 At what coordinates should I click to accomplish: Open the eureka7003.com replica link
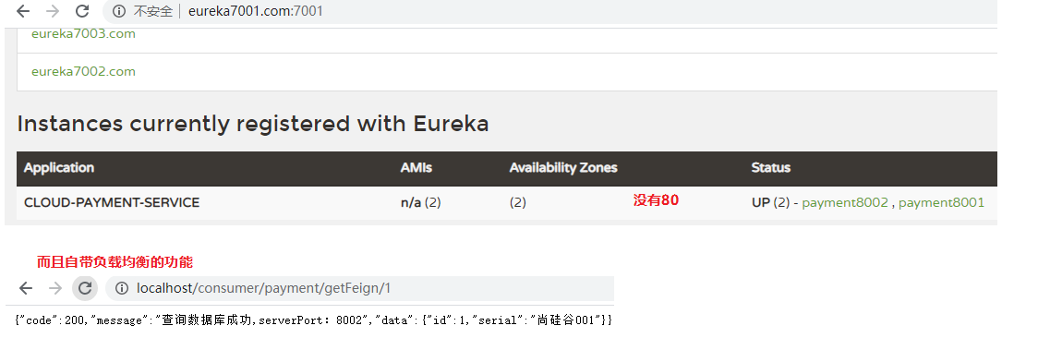[x=83, y=34]
